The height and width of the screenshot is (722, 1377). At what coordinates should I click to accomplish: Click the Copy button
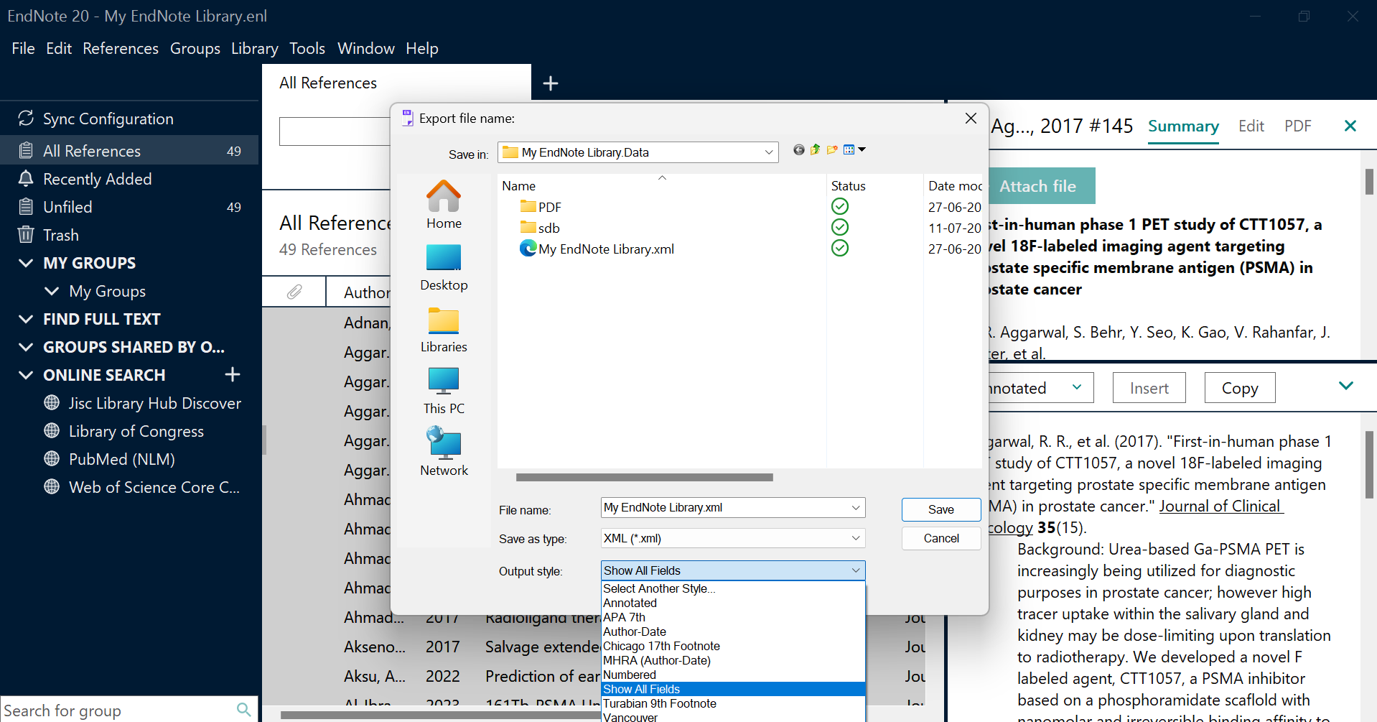(1240, 388)
